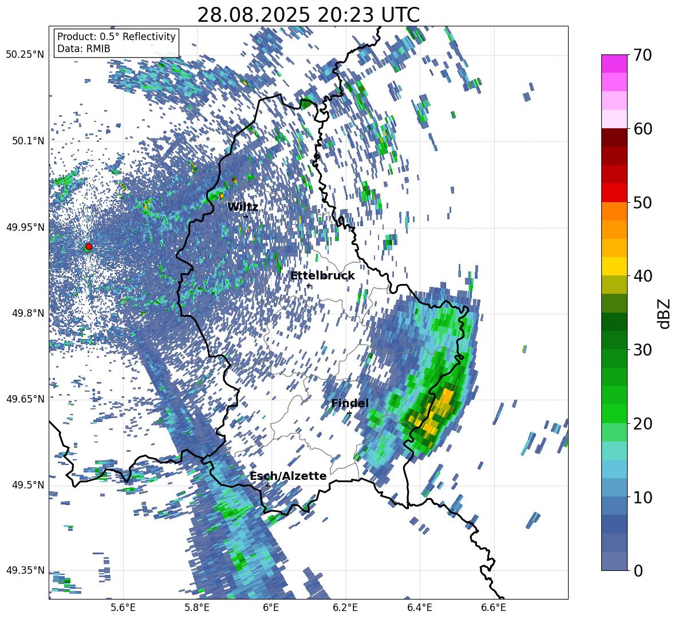
Task: Click the colorbar tick label 40
Action: click(x=642, y=276)
